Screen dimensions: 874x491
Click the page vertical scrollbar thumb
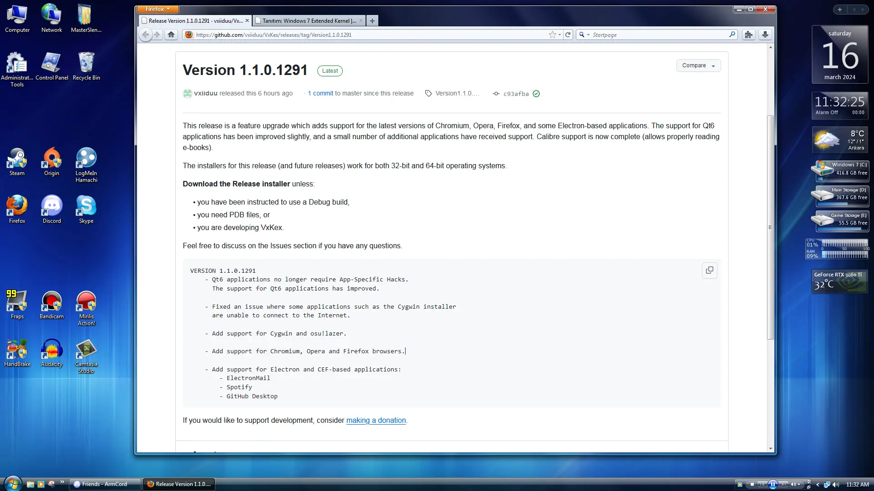pos(770,227)
